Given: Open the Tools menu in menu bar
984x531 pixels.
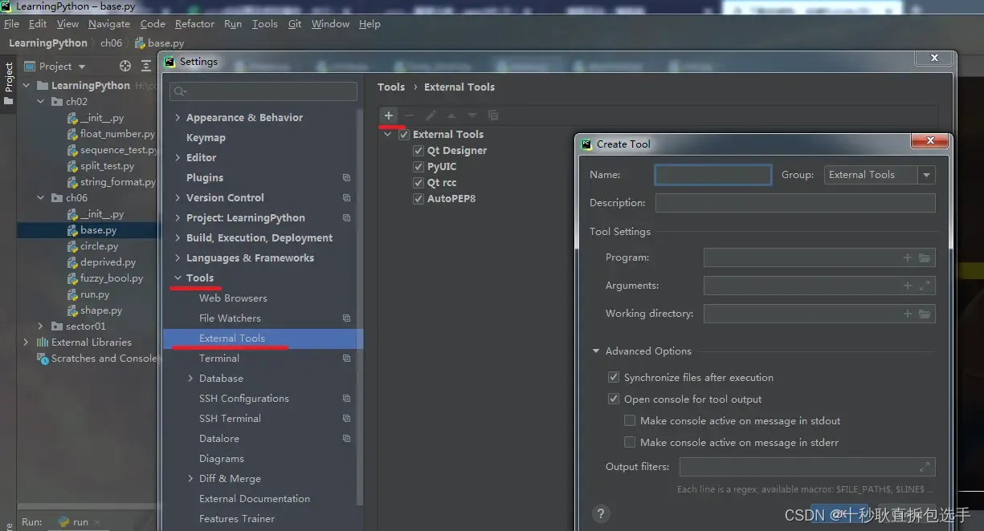Looking at the screenshot, I should [x=265, y=24].
